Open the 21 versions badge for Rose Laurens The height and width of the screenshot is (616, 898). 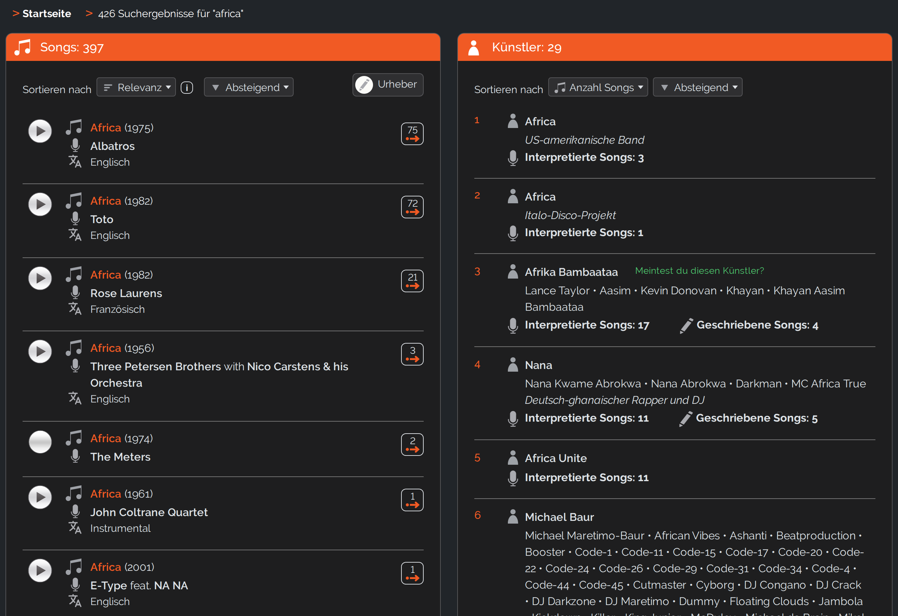pyautogui.click(x=412, y=281)
